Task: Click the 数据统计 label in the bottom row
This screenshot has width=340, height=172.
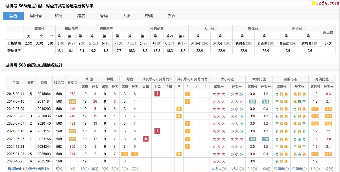Action: [x=15, y=169]
